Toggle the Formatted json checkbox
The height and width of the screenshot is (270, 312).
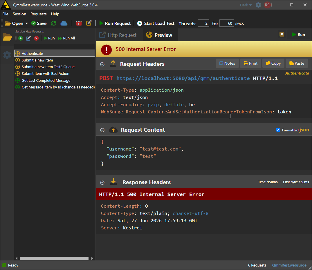(278, 130)
